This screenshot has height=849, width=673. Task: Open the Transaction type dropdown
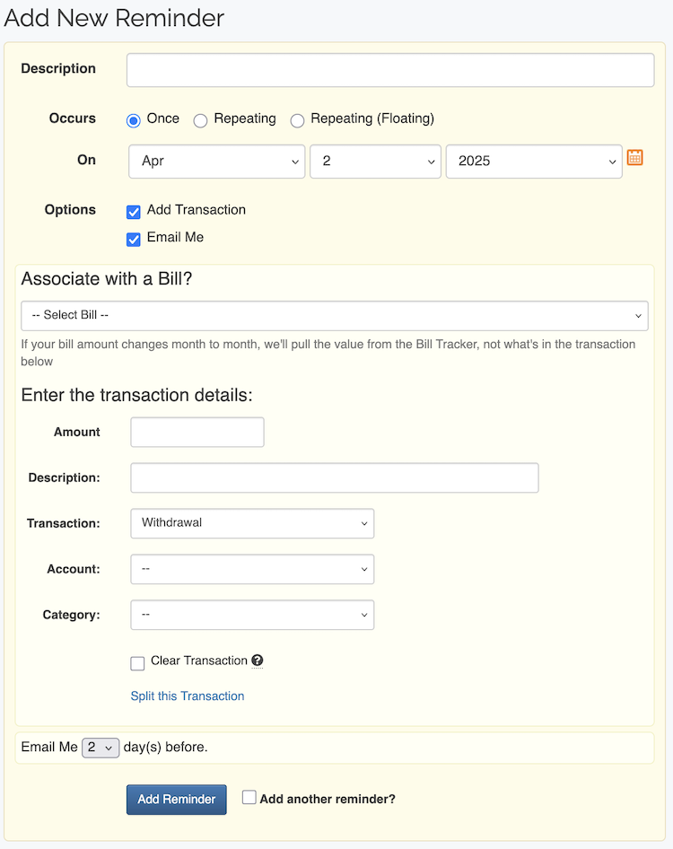[251, 523]
